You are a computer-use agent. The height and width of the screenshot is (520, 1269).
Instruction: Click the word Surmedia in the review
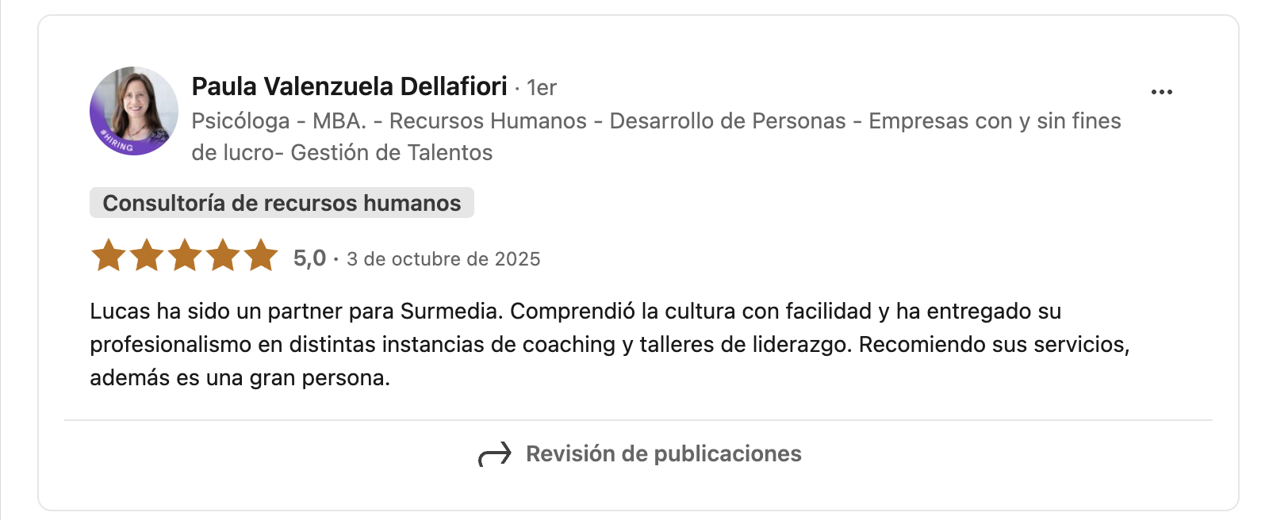click(x=450, y=312)
